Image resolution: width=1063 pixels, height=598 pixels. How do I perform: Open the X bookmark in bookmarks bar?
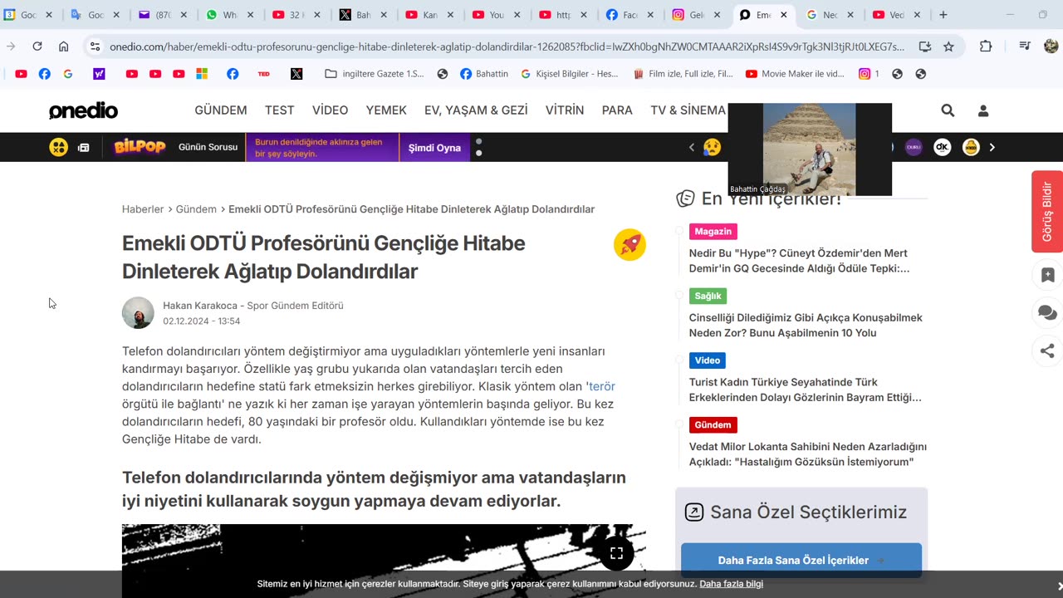click(x=296, y=74)
